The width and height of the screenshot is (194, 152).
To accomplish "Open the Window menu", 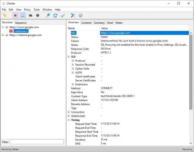I will point(47,10).
